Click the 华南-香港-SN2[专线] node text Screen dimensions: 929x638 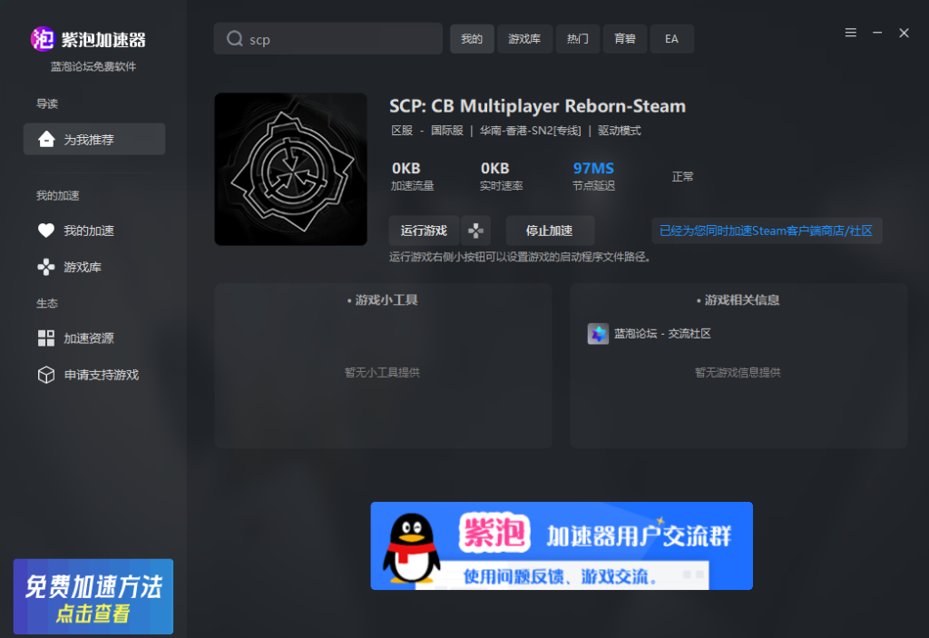(530, 131)
